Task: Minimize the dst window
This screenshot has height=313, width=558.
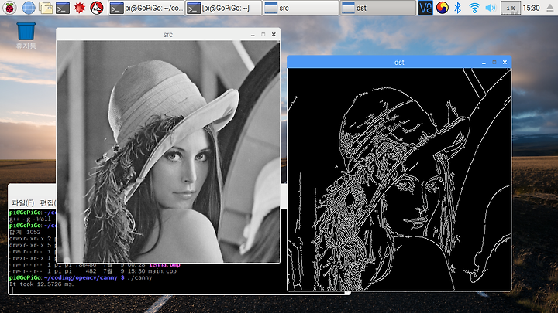Action: point(484,62)
